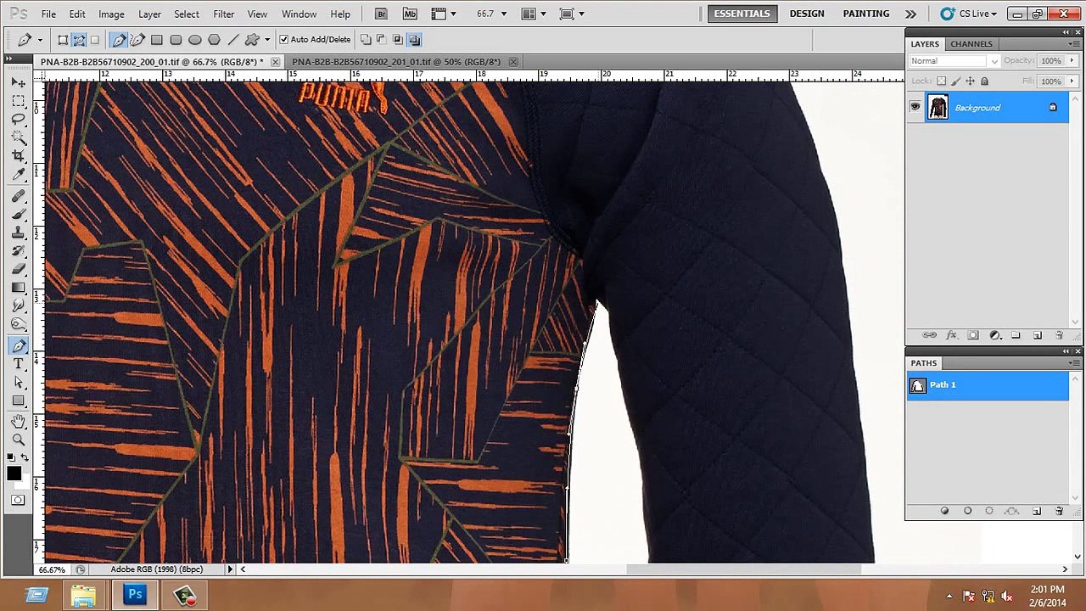Image resolution: width=1086 pixels, height=611 pixels.
Task: Switch to the Design workspace
Action: 807,14
